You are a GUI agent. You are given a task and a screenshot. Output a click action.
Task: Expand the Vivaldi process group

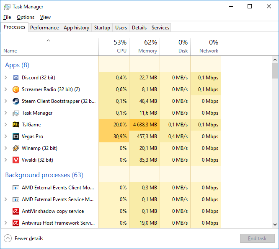[6, 160]
